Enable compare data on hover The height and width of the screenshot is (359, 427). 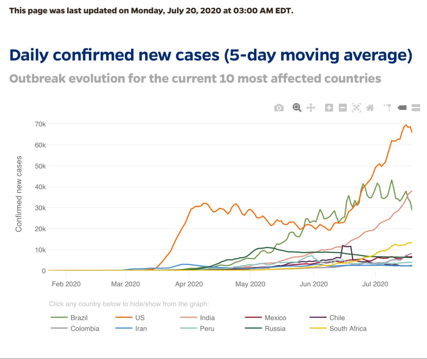click(415, 108)
